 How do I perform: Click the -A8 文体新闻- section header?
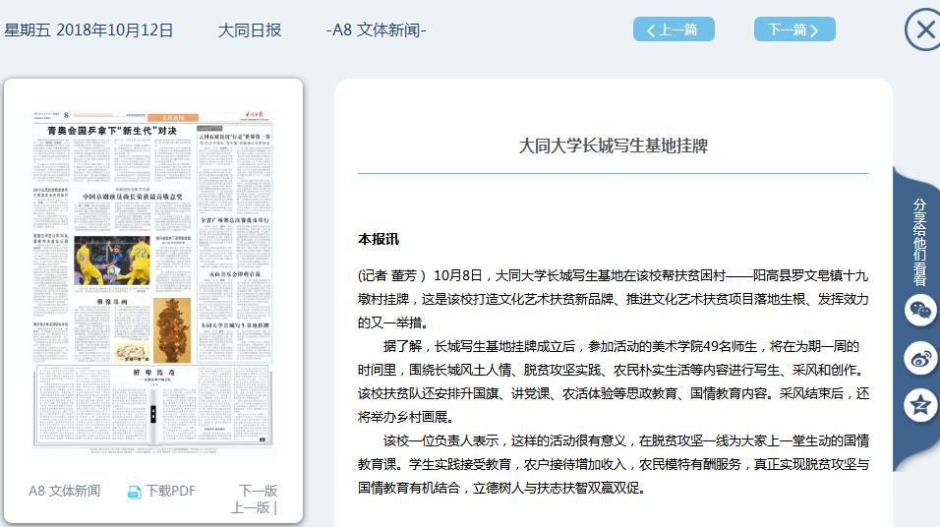[376, 29]
